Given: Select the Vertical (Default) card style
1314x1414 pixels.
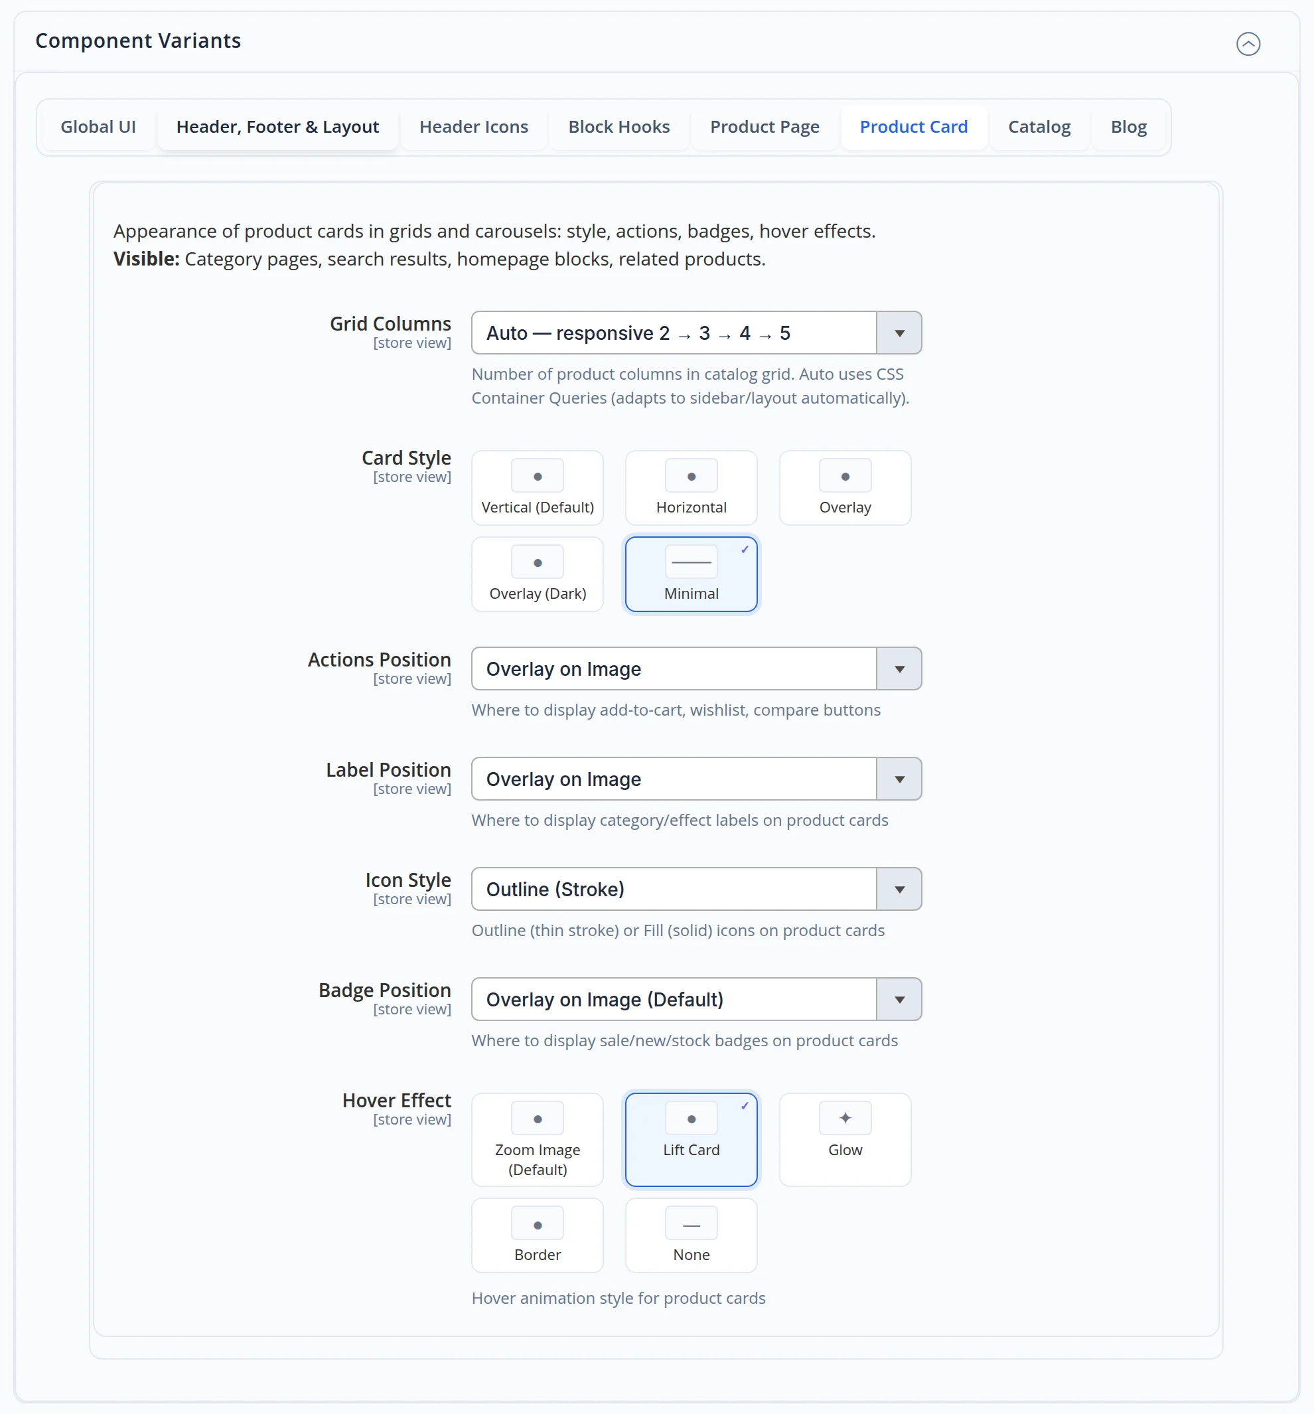Looking at the screenshot, I should [538, 488].
